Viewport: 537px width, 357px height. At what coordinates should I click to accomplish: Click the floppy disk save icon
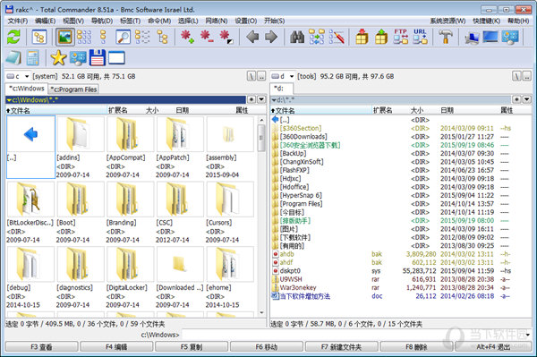coord(98,58)
